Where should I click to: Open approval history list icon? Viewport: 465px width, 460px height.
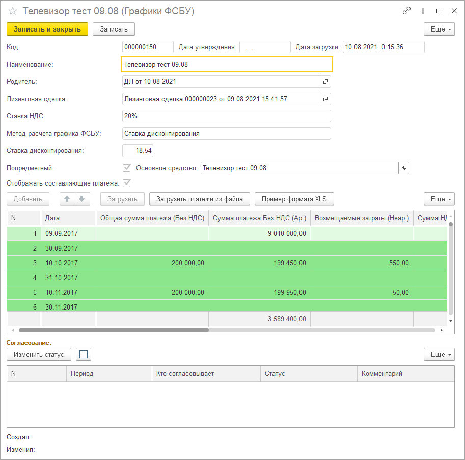(x=83, y=354)
